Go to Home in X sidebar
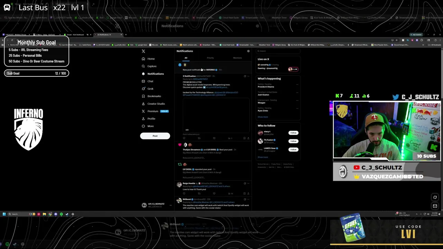443x249 pixels. tap(148, 59)
